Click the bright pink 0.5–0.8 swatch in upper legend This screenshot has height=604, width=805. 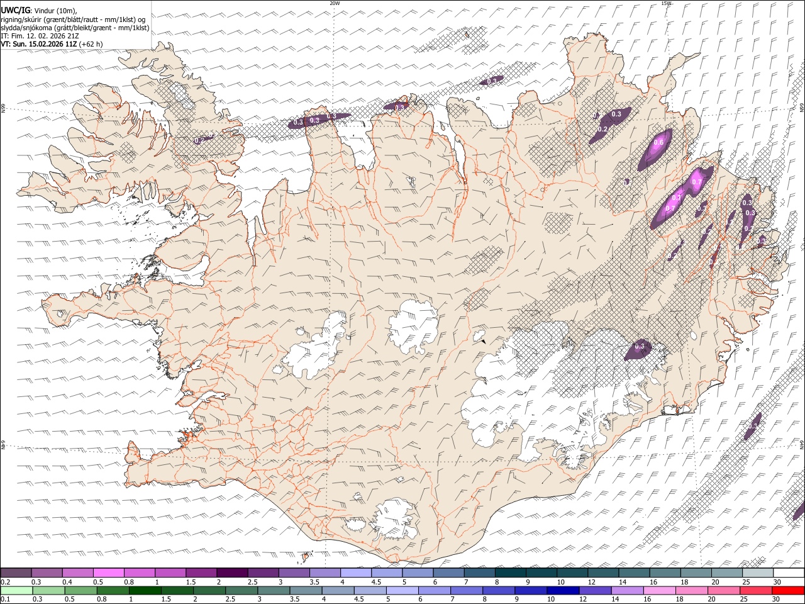pyautogui.click(x=108, y=573)
